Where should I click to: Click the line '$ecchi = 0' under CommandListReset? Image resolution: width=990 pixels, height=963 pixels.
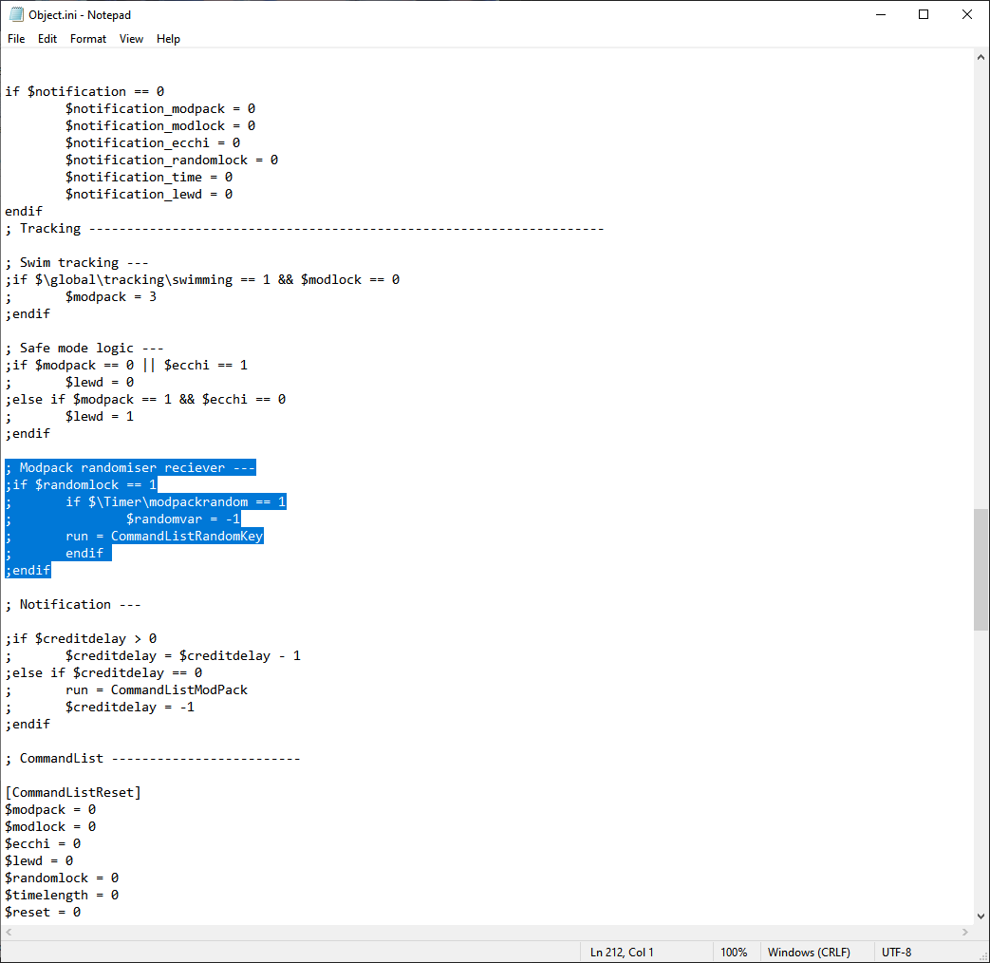pyautogui.click(x=43, y=843)
